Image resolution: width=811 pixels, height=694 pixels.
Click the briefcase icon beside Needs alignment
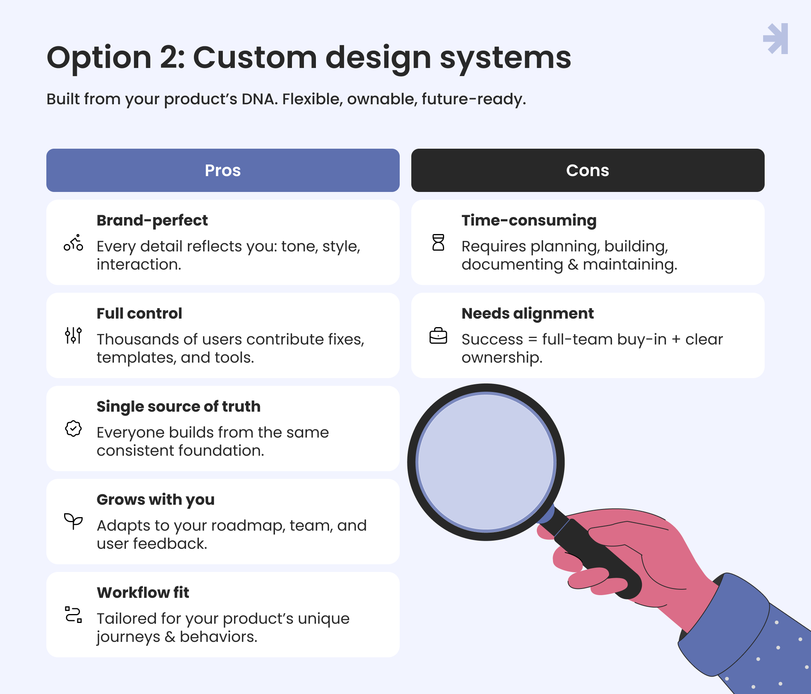pos(438,336)
